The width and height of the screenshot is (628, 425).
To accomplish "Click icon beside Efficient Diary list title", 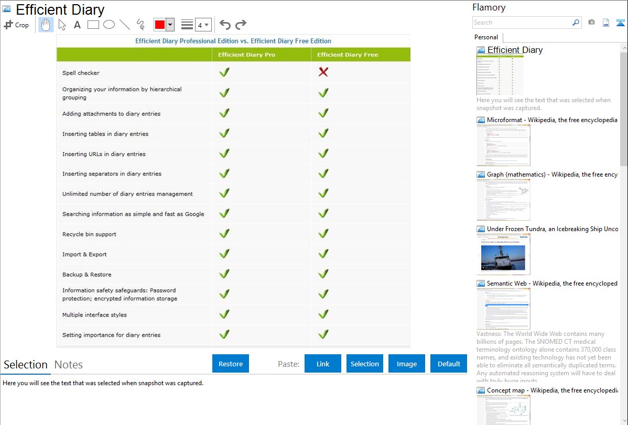I will coord(481,50).
